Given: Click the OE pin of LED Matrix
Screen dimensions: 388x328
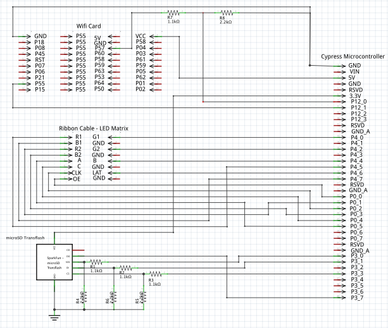Looking at the screenshot, I should (77, 179).
